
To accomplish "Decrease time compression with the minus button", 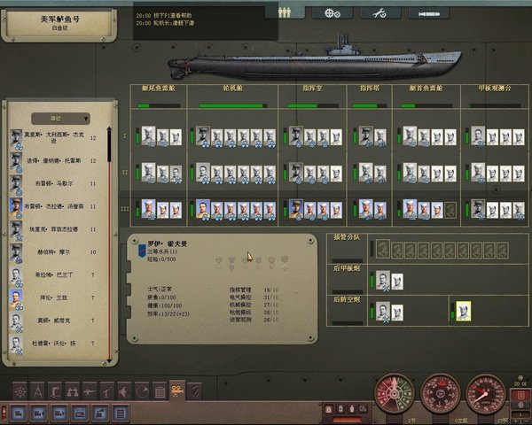I will pyautogui.click(x=524, y=421).
